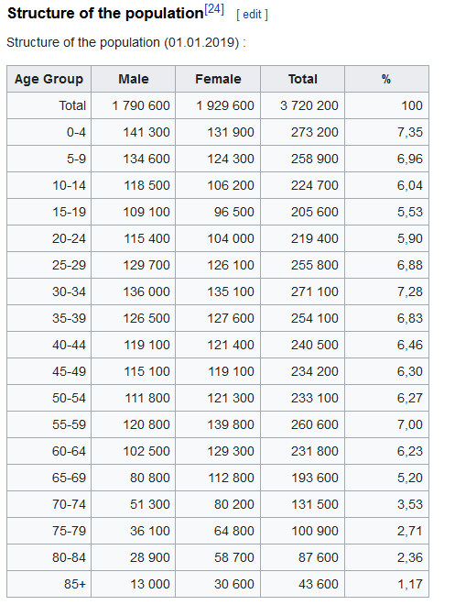Click the Female column header

pos(218,79)
